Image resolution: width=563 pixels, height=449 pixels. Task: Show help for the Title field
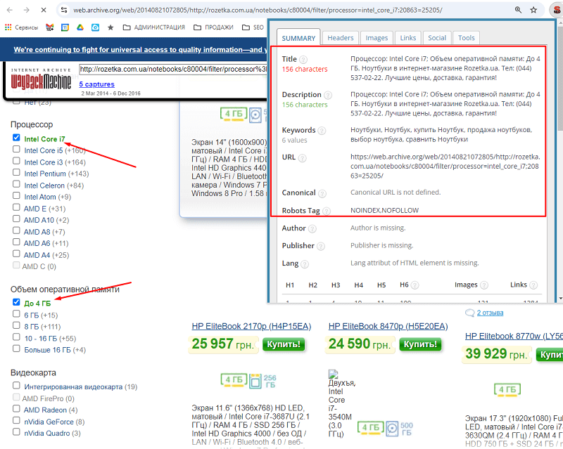(303, 60)
